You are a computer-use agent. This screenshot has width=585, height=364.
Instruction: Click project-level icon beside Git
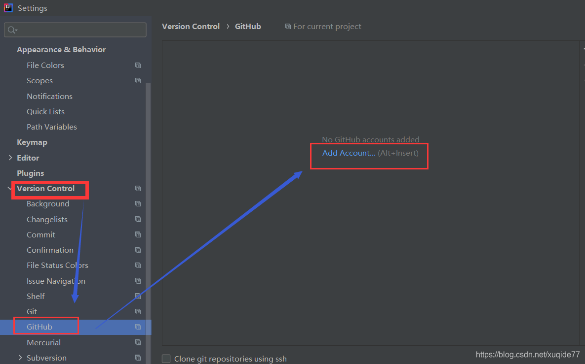click(138, 311)
